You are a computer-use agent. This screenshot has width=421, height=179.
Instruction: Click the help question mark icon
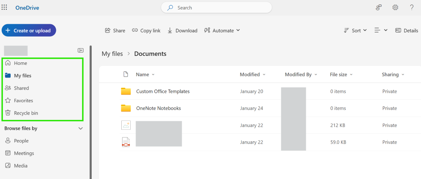pos(412,7)
